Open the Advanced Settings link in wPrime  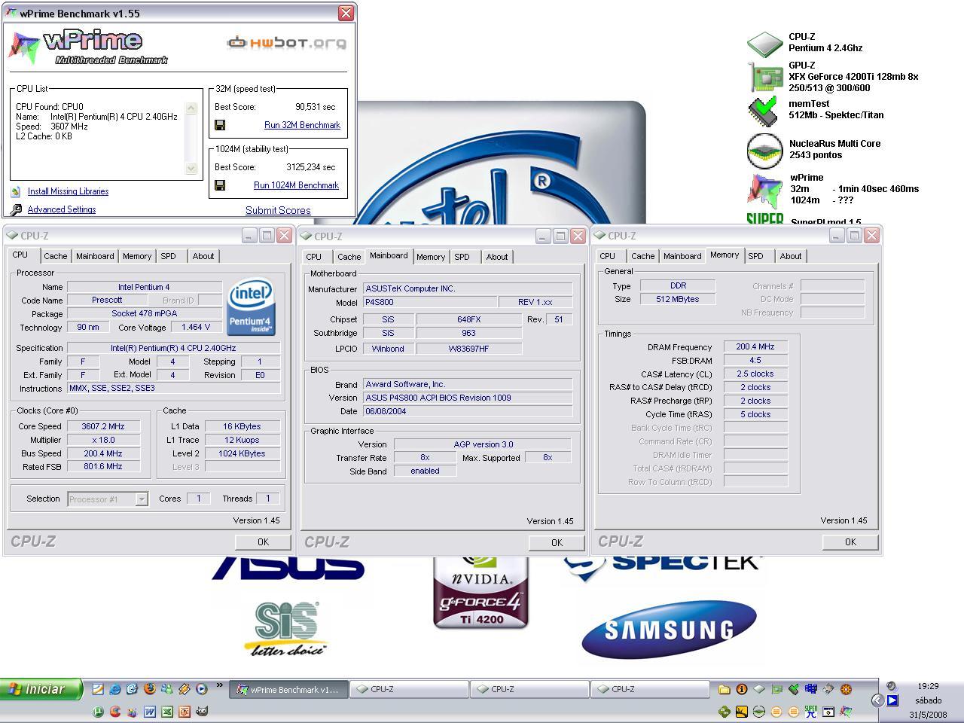(x=62, y=209)
